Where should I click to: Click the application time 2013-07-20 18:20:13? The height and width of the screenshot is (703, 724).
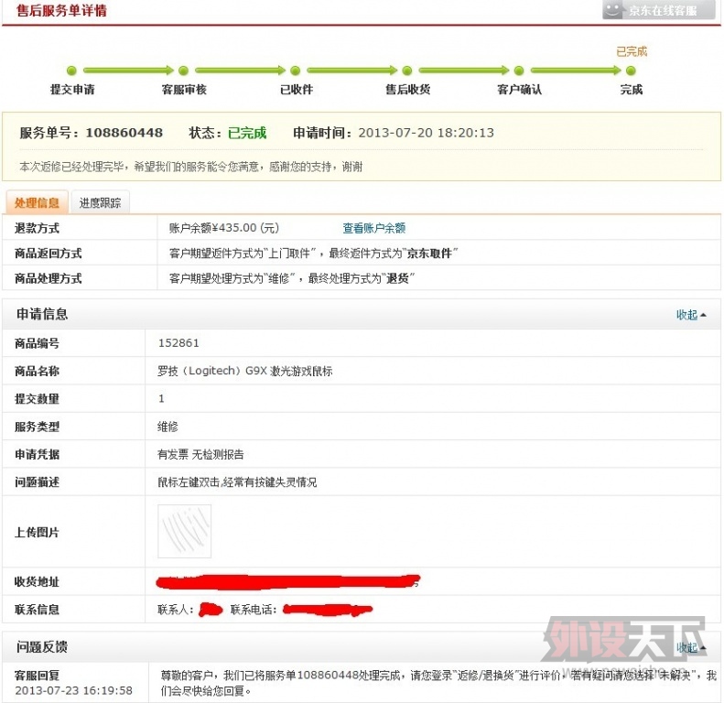[427, 133]
